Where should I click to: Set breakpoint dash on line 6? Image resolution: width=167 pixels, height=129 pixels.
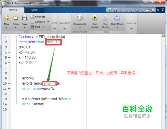pyautogui.click(x=9, y=63)
